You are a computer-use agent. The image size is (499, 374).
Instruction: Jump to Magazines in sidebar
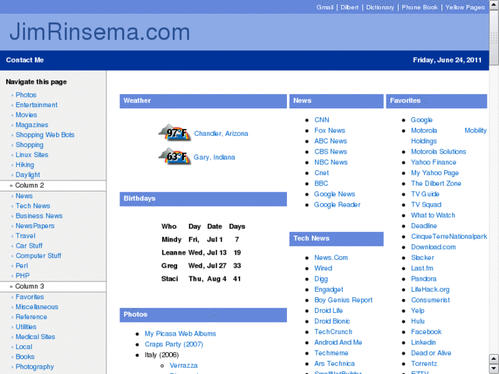pyautogui.click(x=32, y=125)
